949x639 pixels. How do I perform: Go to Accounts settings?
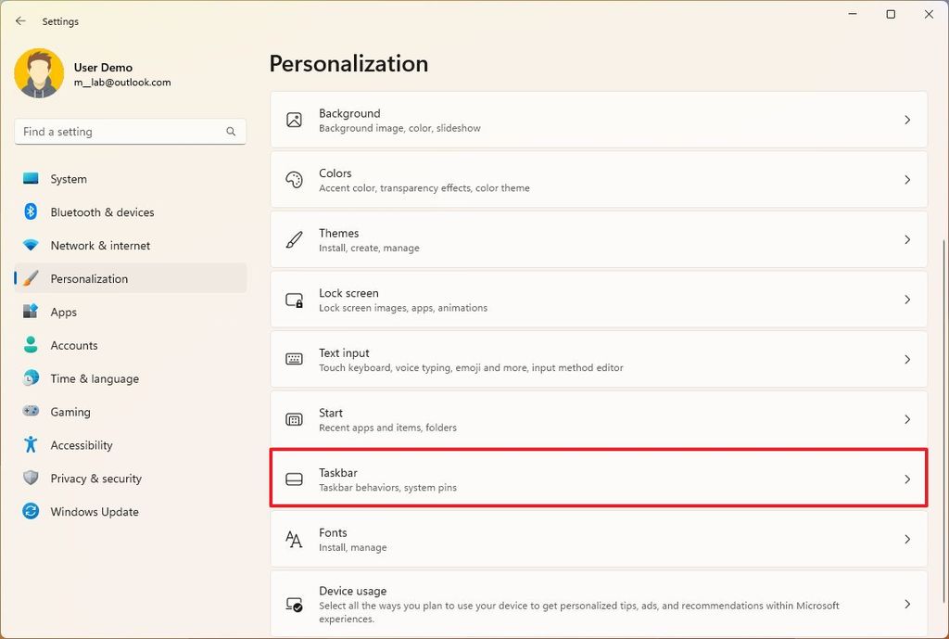tap(74, 345)
